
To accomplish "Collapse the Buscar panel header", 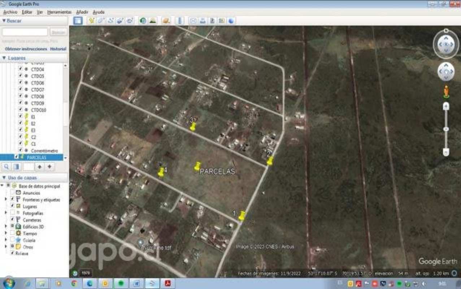I will [x=4, y=21].
